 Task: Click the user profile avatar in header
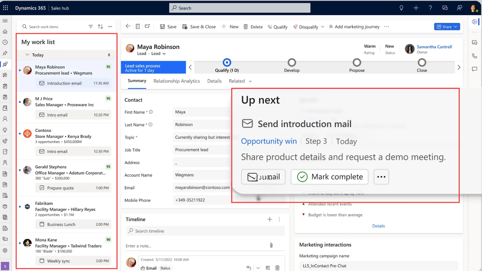pyautogui.click(x=473, y=8)
